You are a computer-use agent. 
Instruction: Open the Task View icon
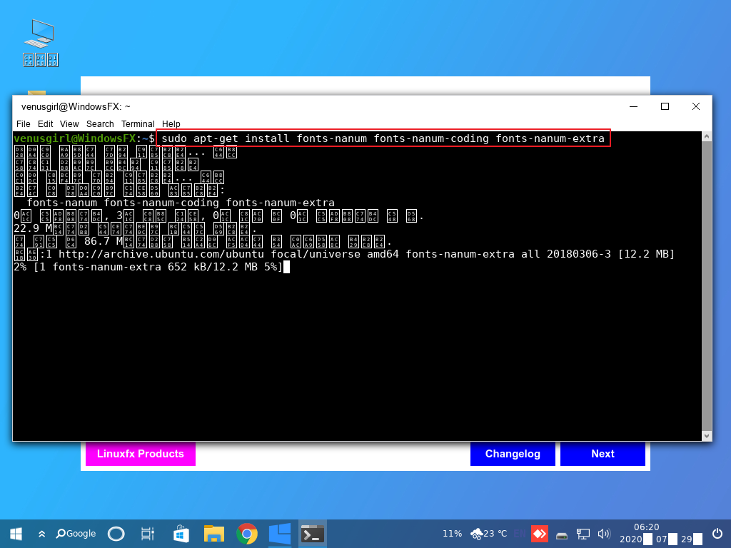(x=147, y=534)
